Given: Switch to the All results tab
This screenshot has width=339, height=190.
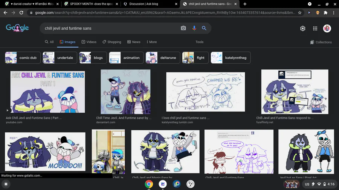Looking at the screenshot, I should 49,42.
